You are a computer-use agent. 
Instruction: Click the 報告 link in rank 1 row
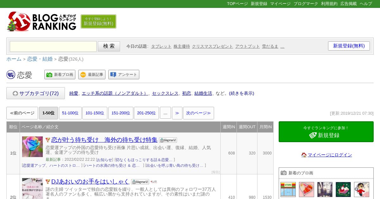tap(215, 172)
